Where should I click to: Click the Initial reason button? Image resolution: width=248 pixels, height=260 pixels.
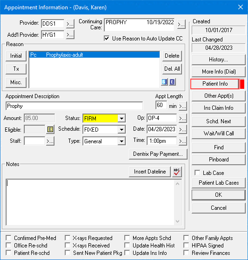16,56
